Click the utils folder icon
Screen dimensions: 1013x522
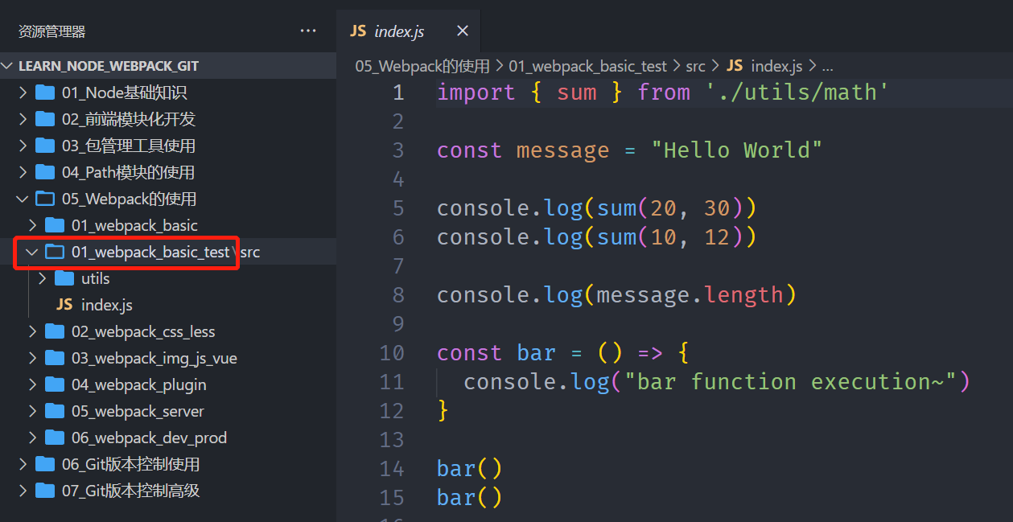point(64,279)
